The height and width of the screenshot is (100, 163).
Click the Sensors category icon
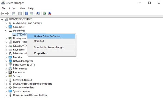[10, 76]
